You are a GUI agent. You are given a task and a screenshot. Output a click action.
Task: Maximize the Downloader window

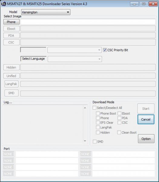[x=144, y=4]
